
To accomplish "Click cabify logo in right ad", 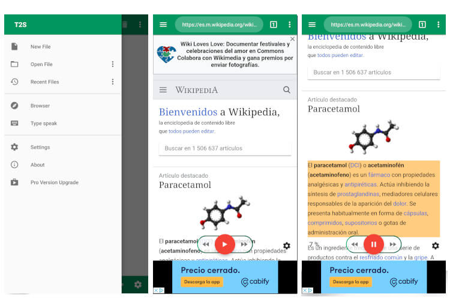I will point(404,282).
